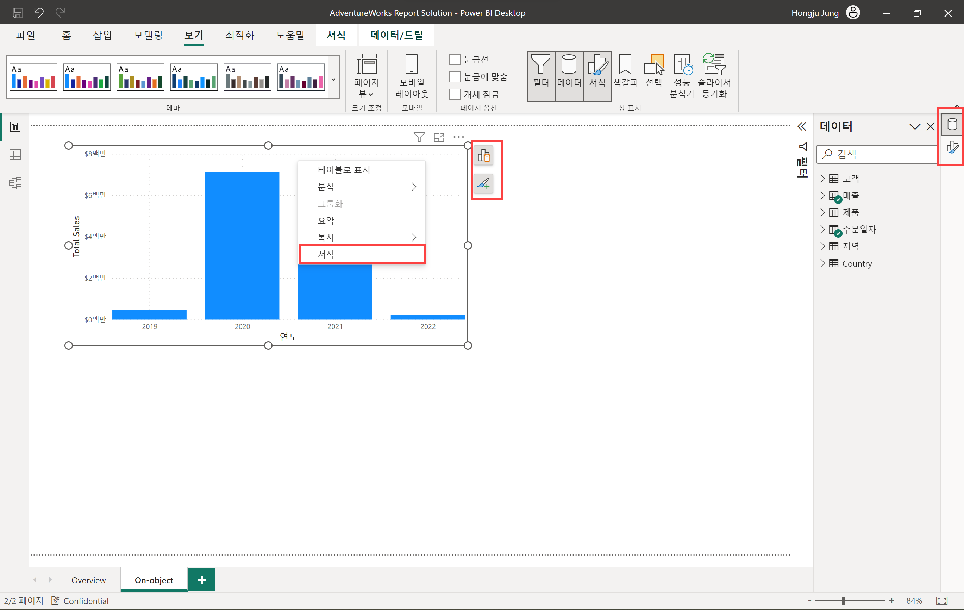Screen dimensions: 964x610
Task: Open Model view from left sidebar
Action: tap(15, 183)
